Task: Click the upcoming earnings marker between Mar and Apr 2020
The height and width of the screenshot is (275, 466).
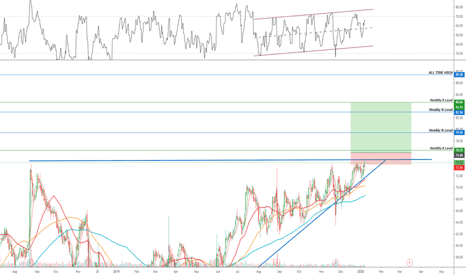Action: point(409,262)
